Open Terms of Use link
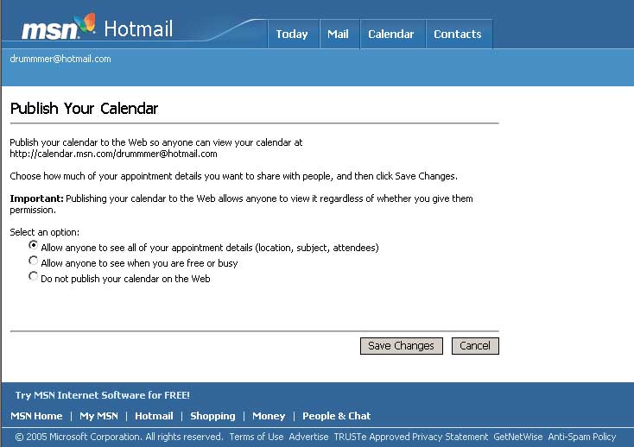Screen dimensions: 634x447 tap(257, 437)
